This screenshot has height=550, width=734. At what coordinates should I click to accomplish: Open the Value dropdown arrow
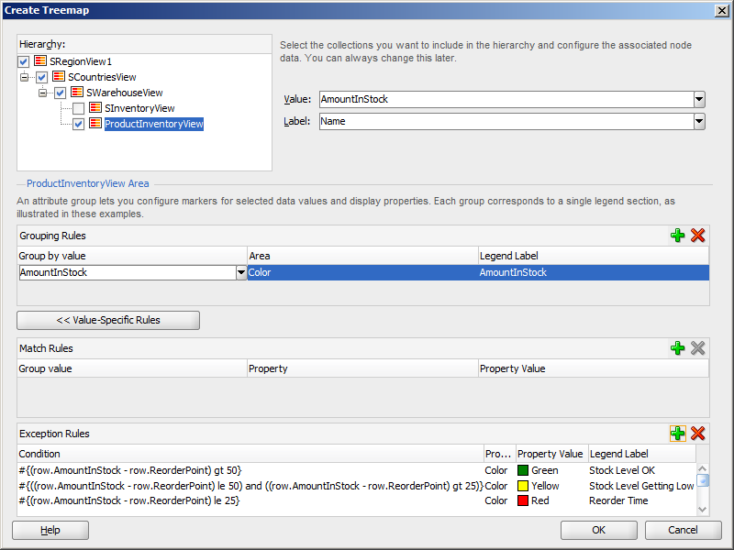[699, 99]
